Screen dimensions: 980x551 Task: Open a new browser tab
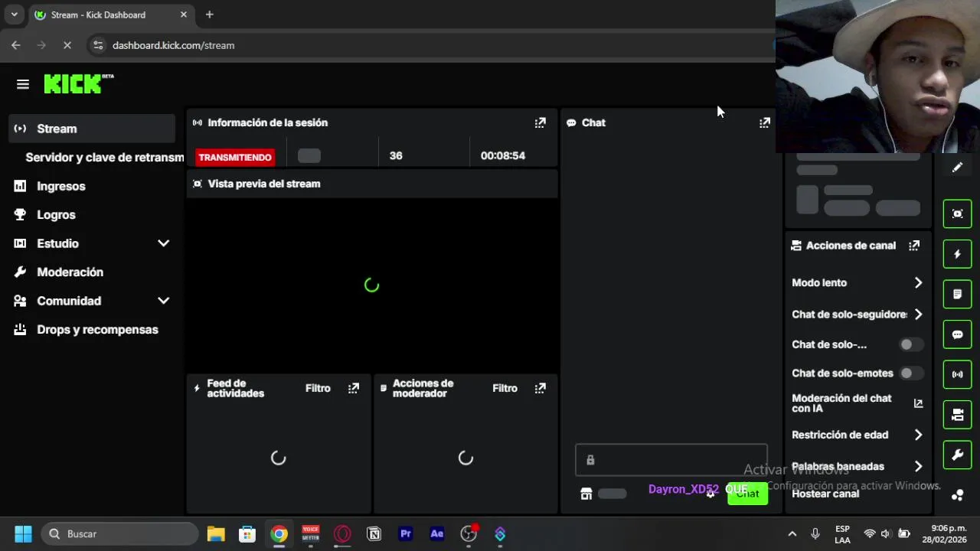click(209, 15)
